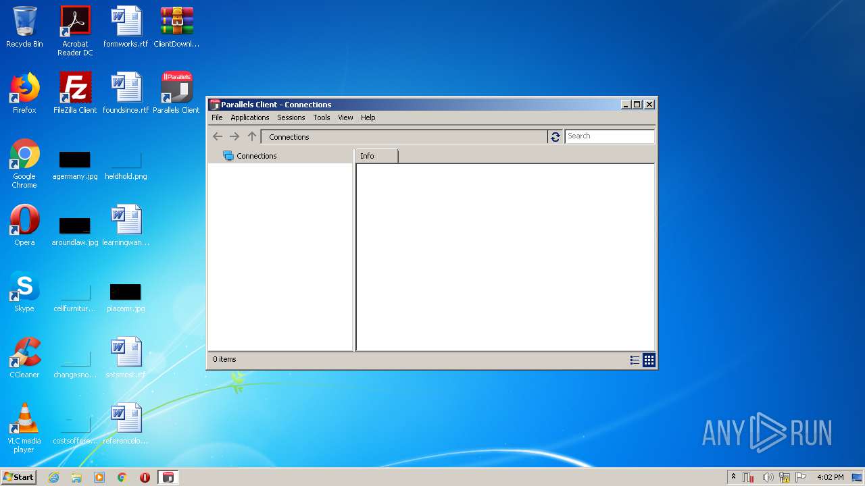The height and width of the screenshot is (486, 865).
Task: Open the Sessions menu
Action: pos(291,117)
